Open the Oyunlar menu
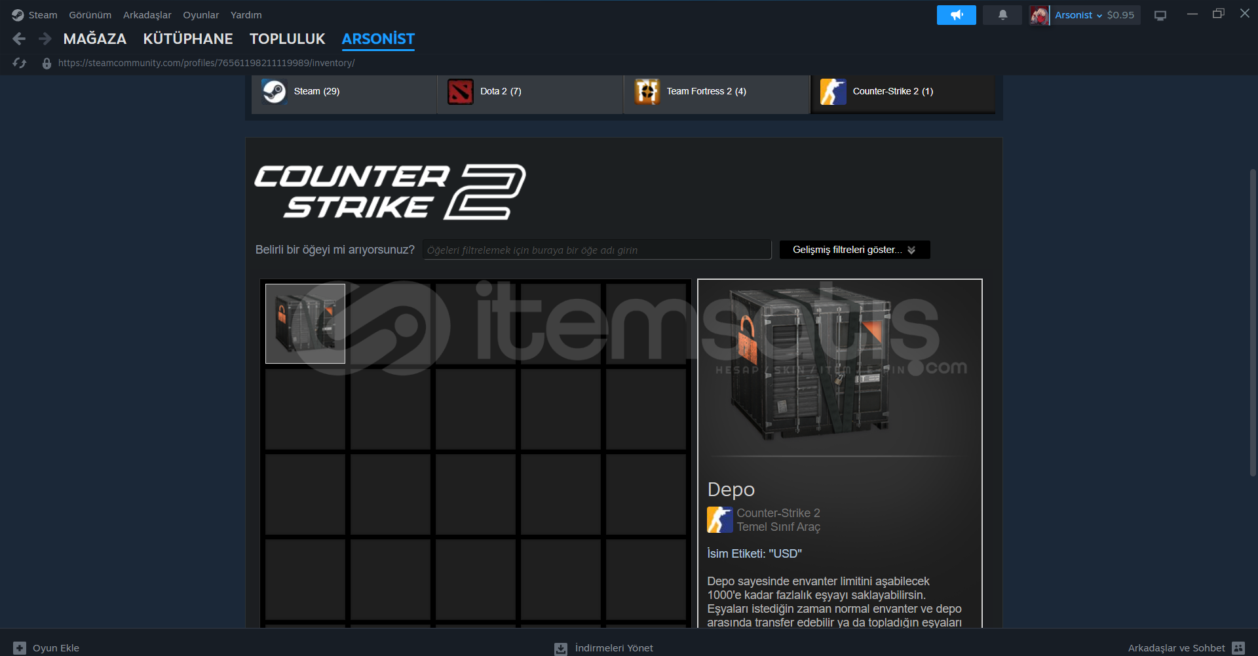Image resolution: width=1258 pixels, height=656 pixels. (200, 14)
